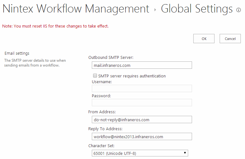The image size is (245, 159).
Task: Open the Character Set dropdown
Action: click(140, 153)
